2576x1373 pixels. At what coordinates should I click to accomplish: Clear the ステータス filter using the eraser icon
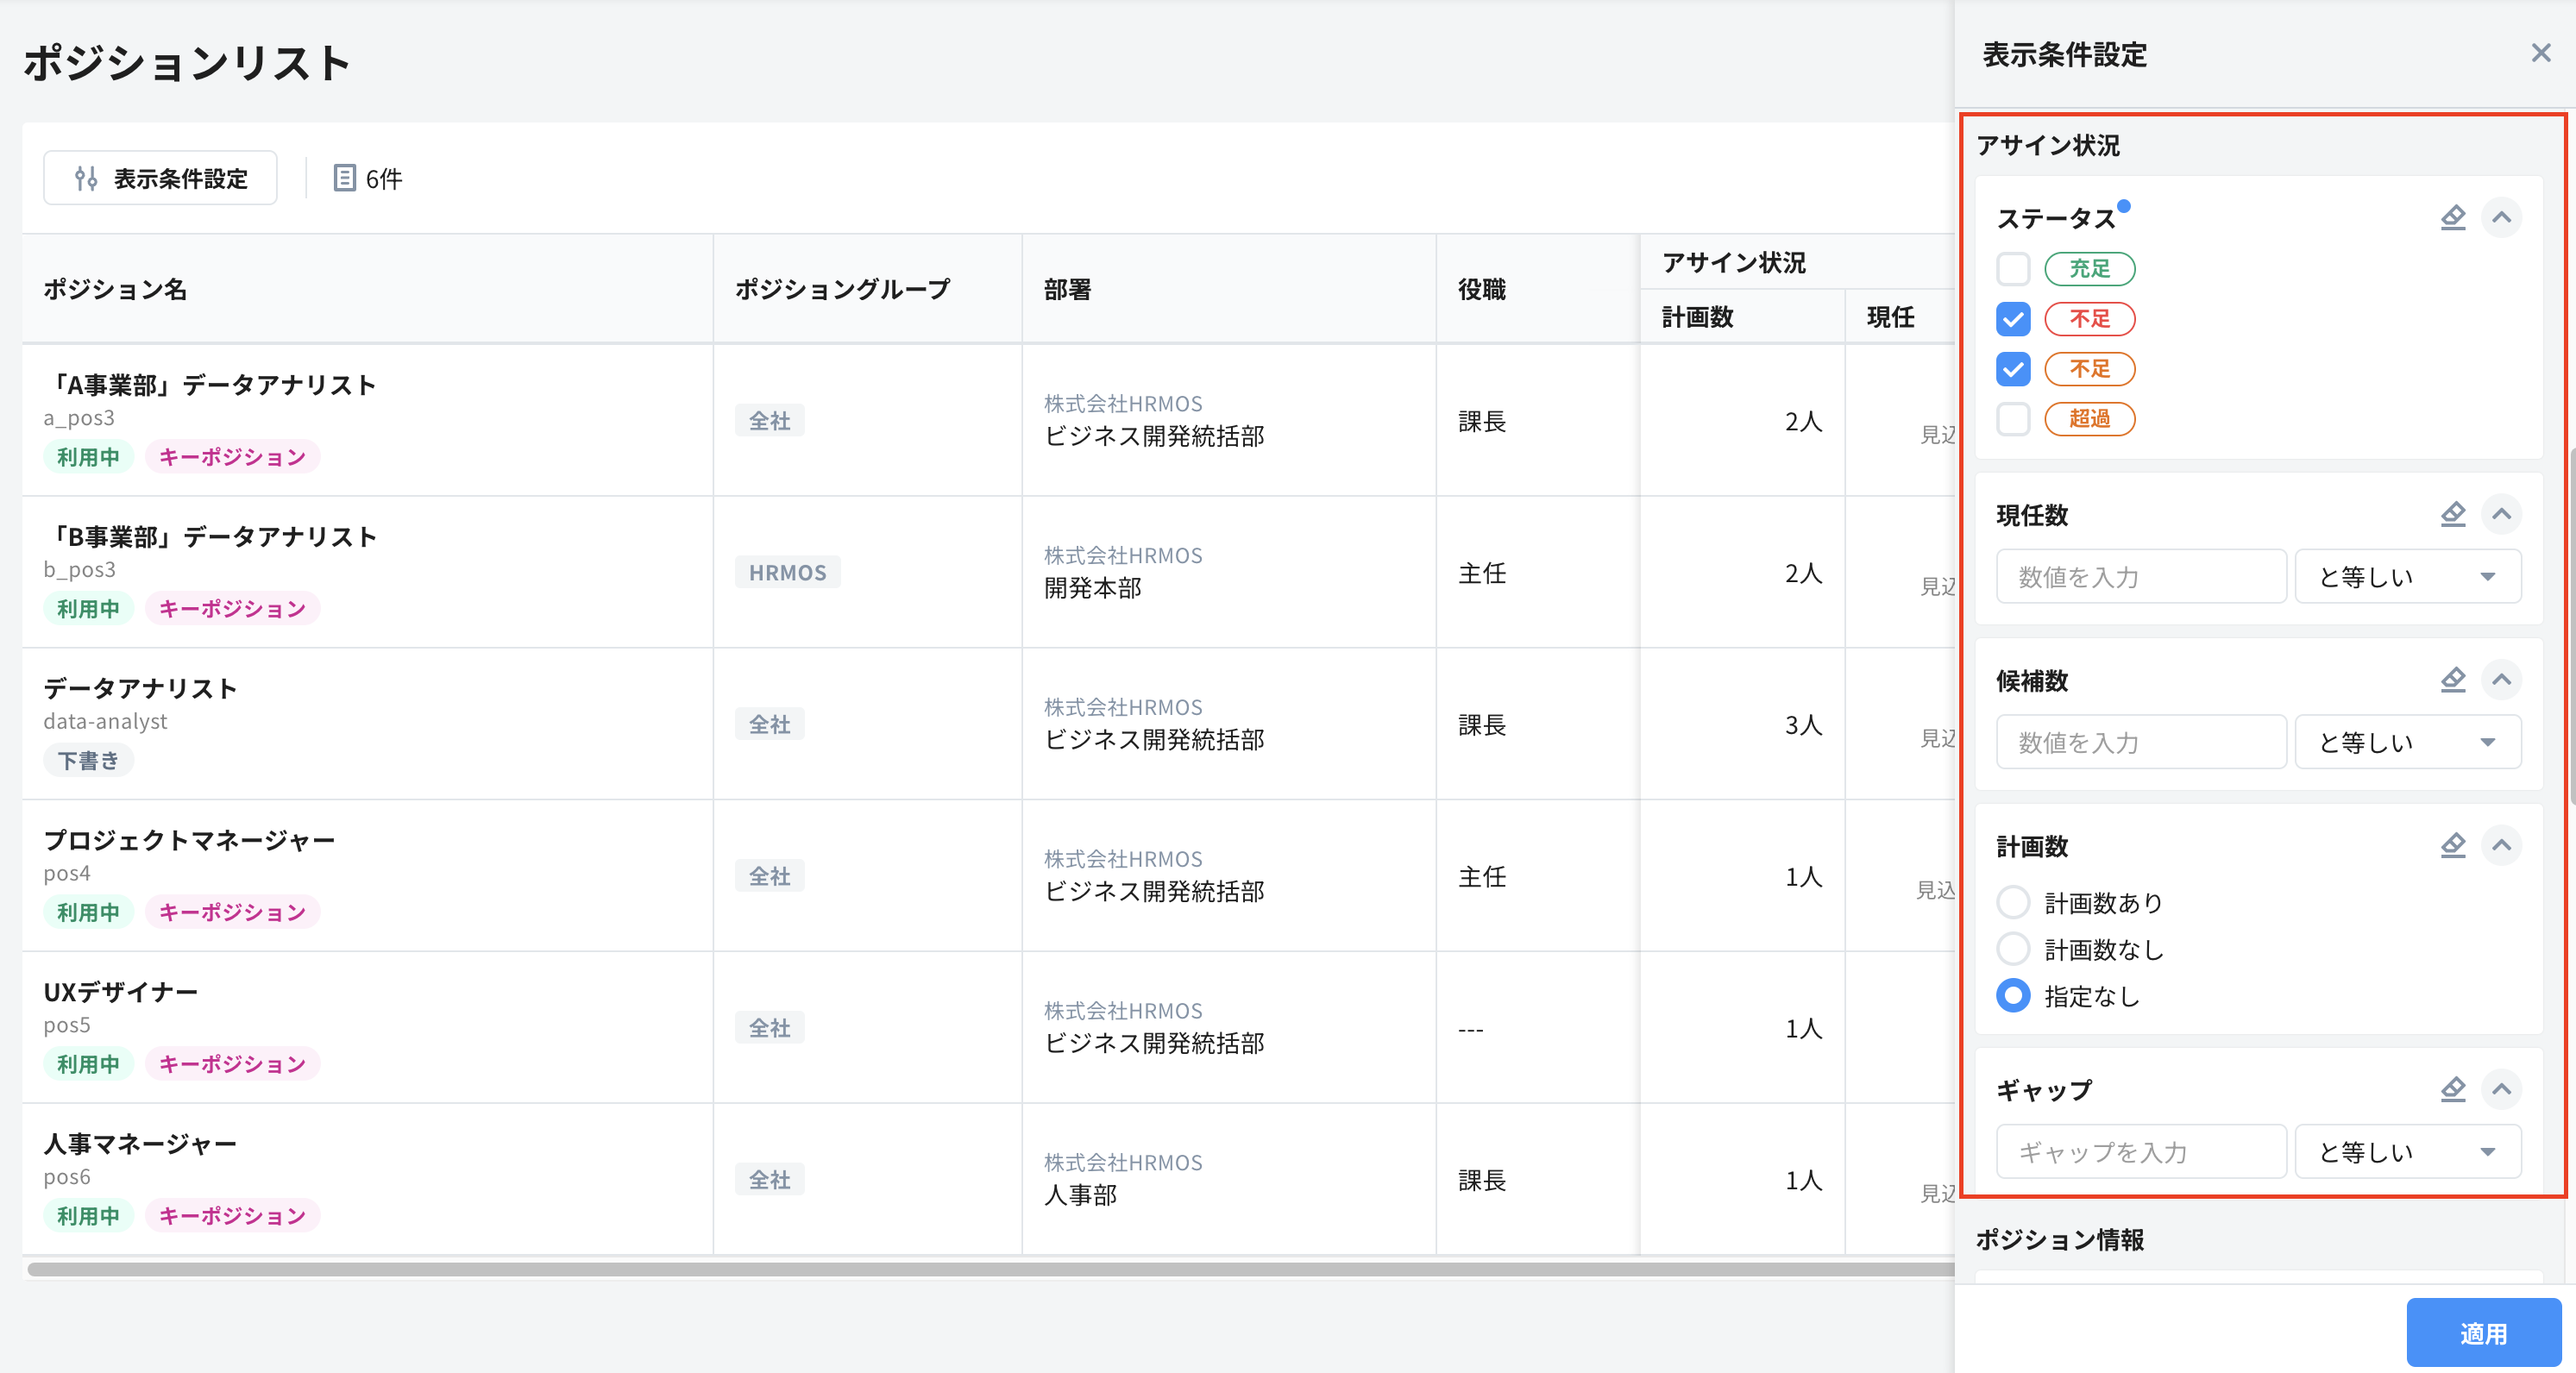pyautogui.click(x=2453, y=217)
